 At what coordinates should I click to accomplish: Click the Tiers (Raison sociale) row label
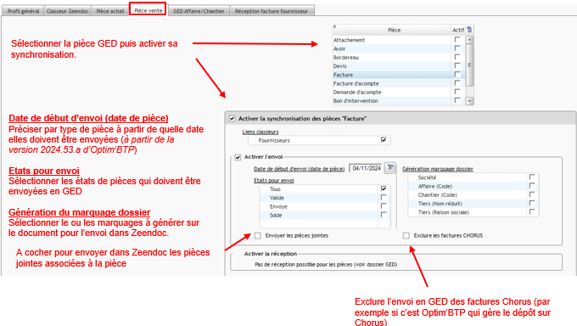click(x=444, y=212)
